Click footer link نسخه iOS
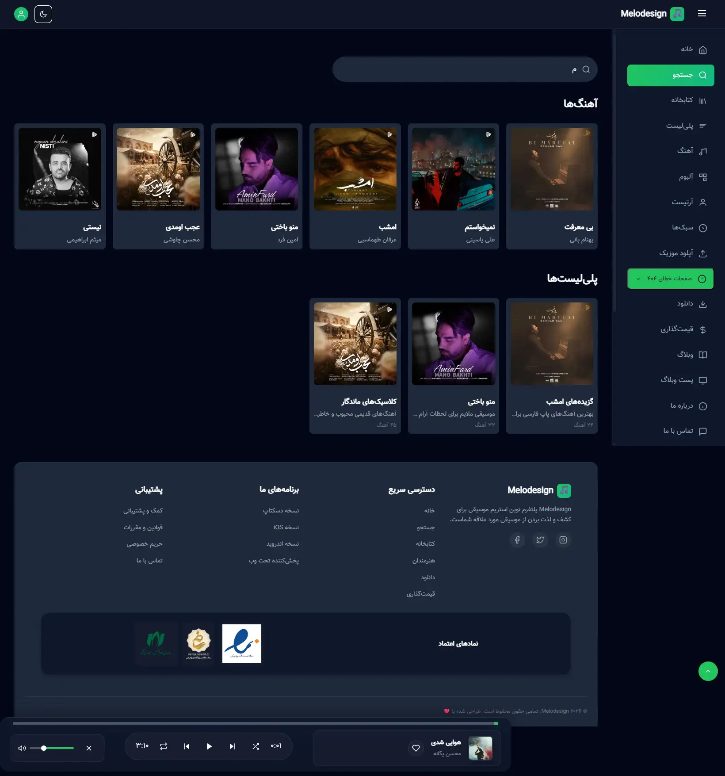The width and height of the screenshot is (725, 776). click(x=286, y=528)
